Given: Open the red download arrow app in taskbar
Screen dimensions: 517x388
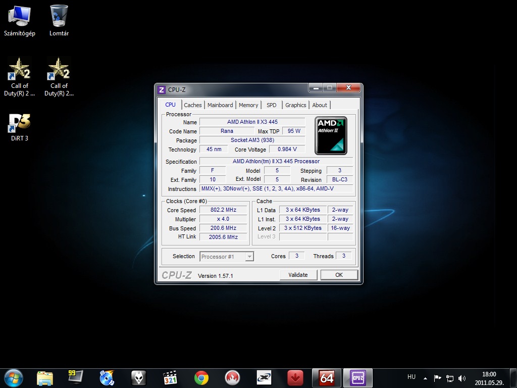Looking at the screenshot, I should pos(295,378).
